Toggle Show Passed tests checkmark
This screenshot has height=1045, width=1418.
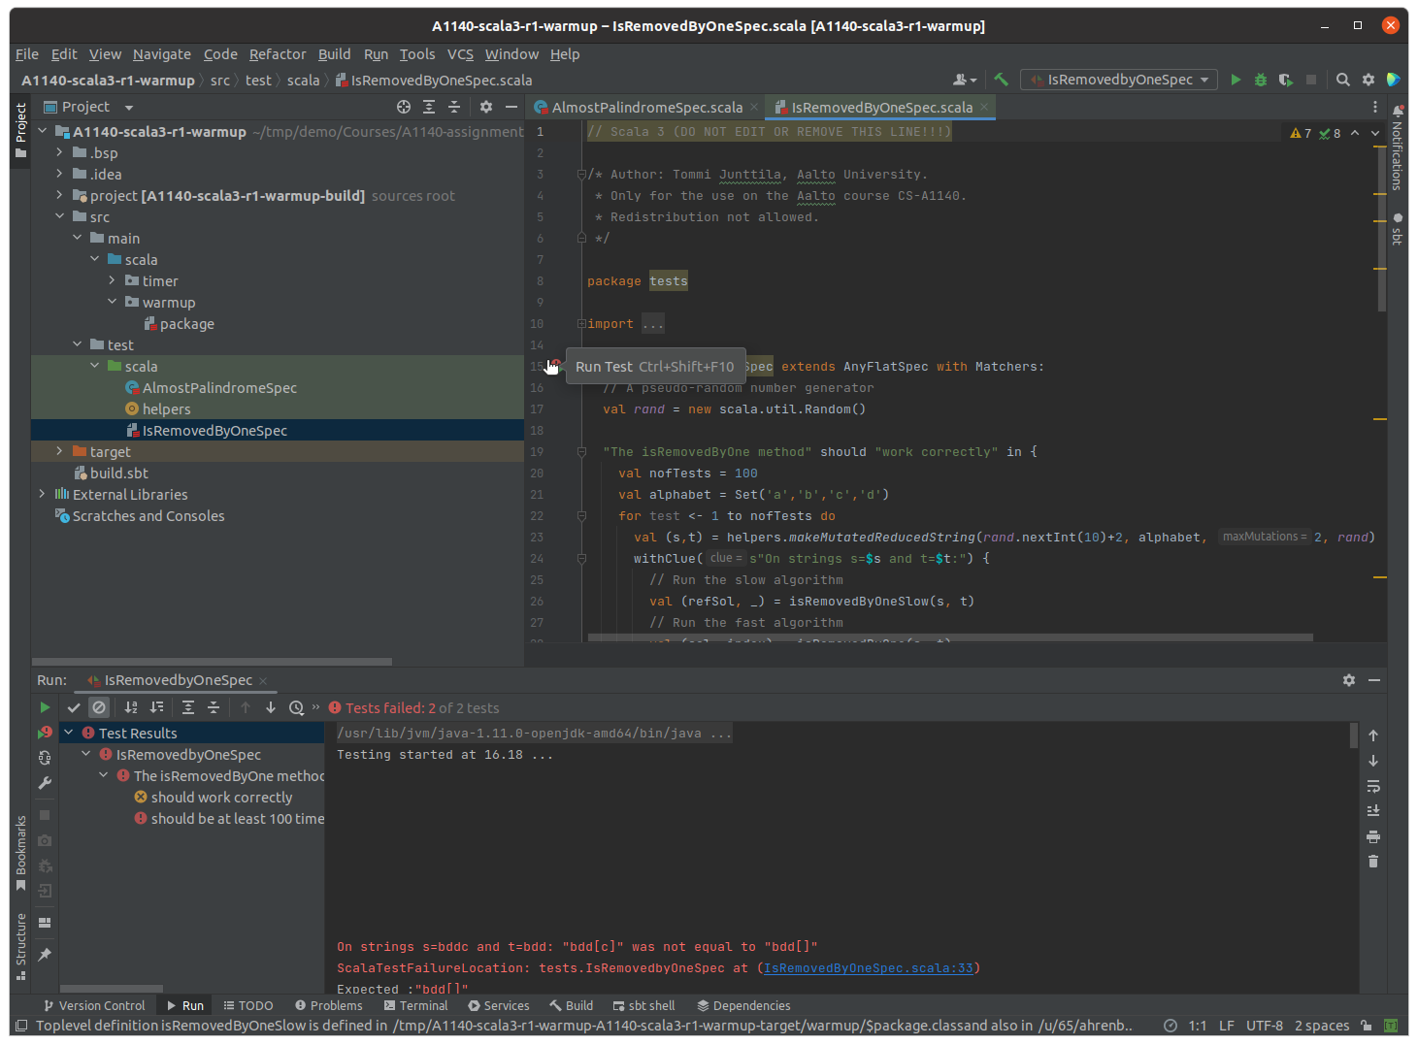pos(74,708)
